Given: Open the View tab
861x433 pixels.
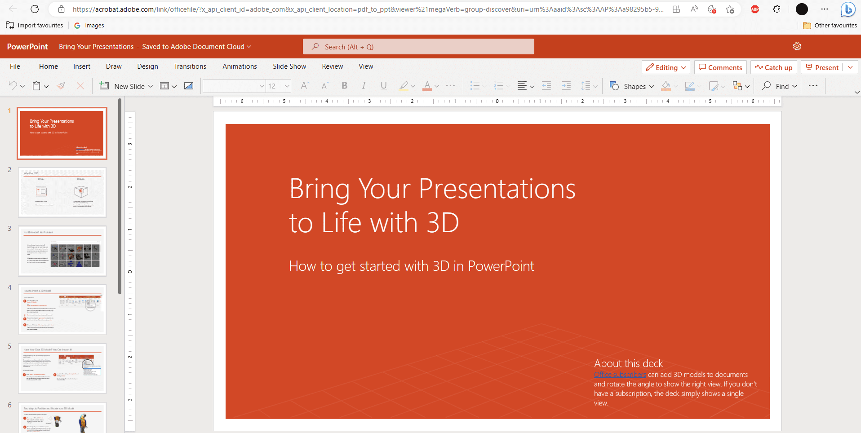Looking at the screenshot, I should click(366, 66).
